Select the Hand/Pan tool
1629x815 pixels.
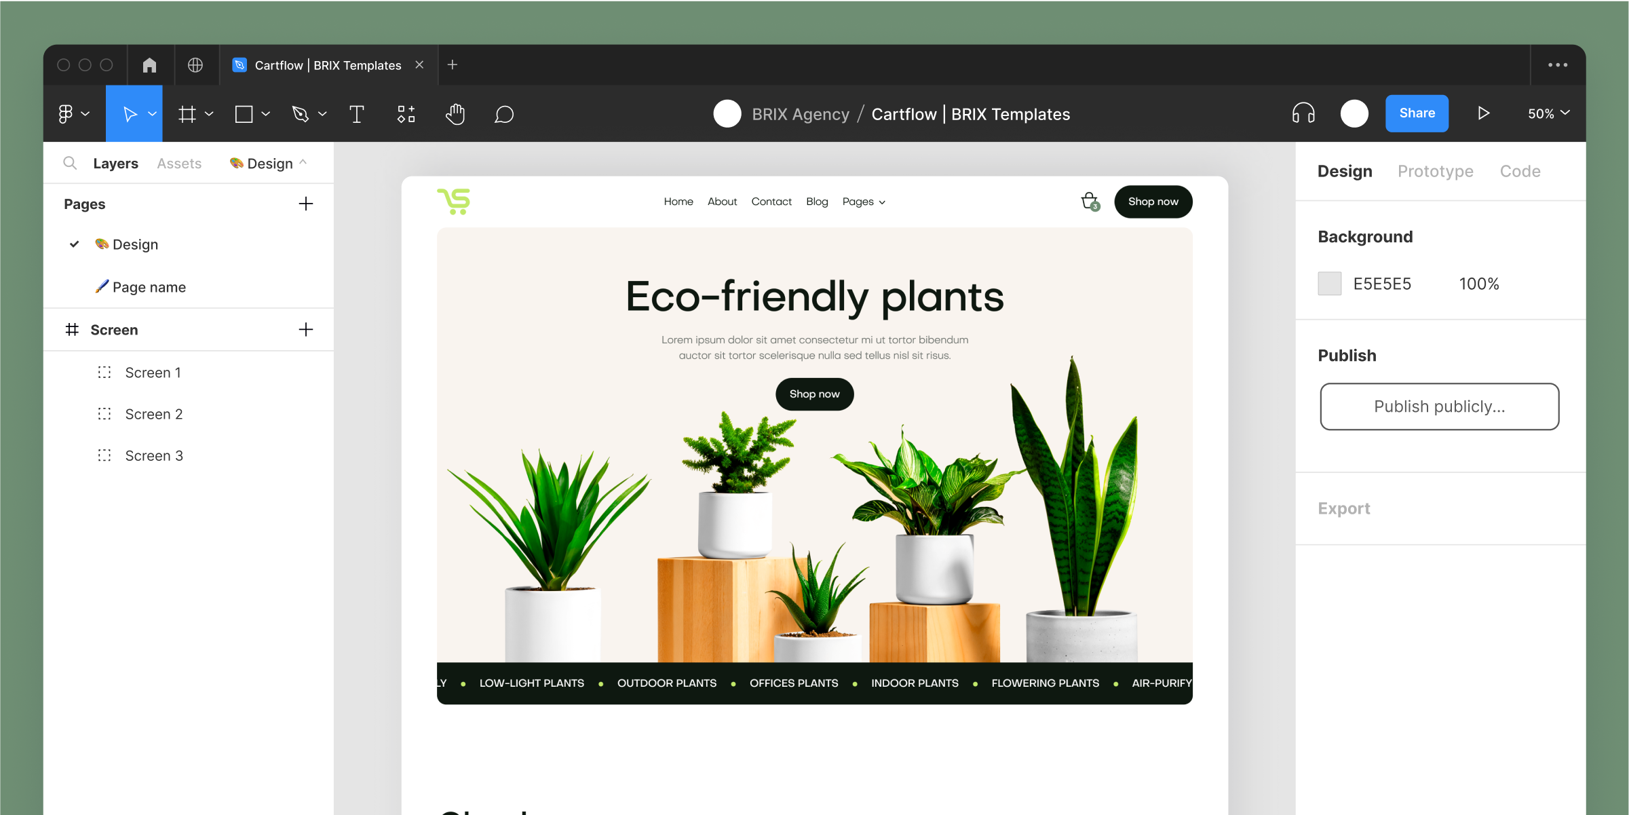(x=455, y=115)
